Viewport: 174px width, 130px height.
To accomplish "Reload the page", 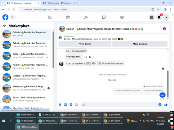I will click(14, 9).
